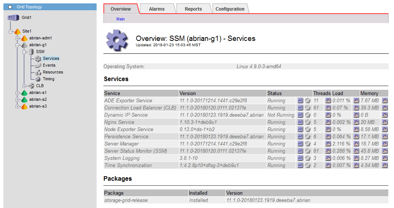Open the Threads chart for ADE Exporter Service
The width and height of the screenshot is (394, 208).
[328, 101]
